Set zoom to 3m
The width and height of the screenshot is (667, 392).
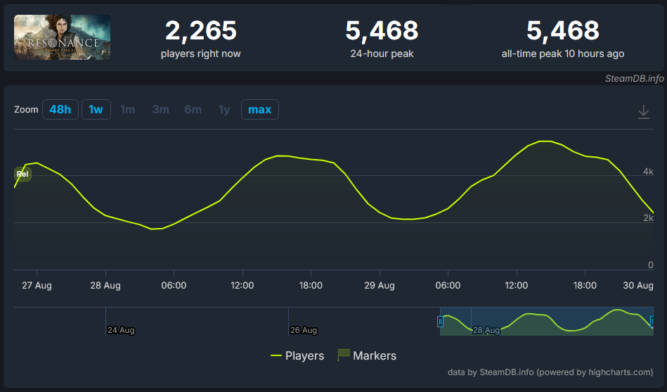point(160,110)
